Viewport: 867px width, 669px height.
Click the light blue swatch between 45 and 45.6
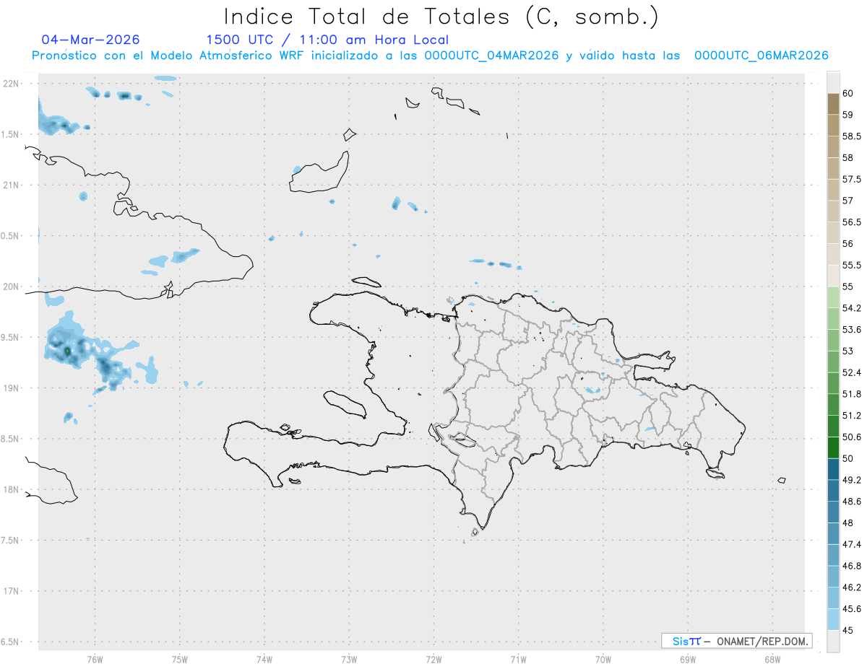click(x=832, y=619)
